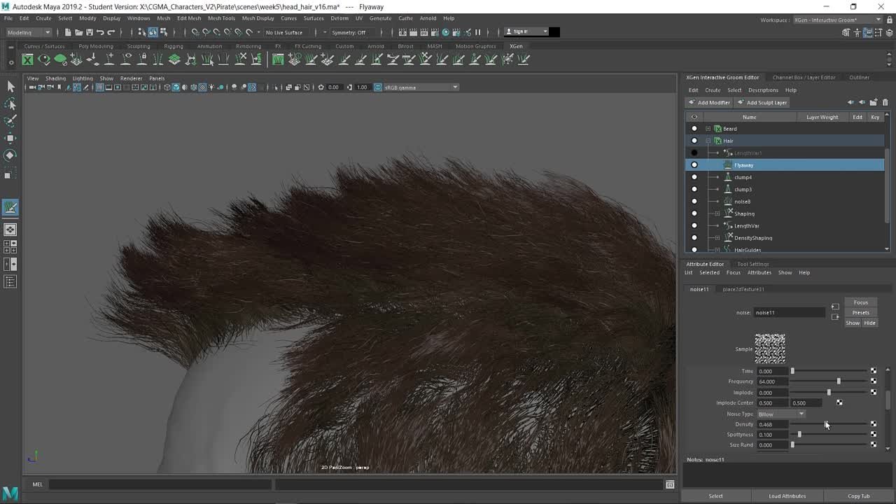Toggle visibility of noise8 modifier
The width and height of the screenshot is (896, 504).
coord(694,202)
